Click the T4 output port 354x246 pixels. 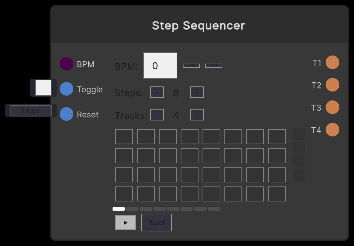tap(332, 130)
